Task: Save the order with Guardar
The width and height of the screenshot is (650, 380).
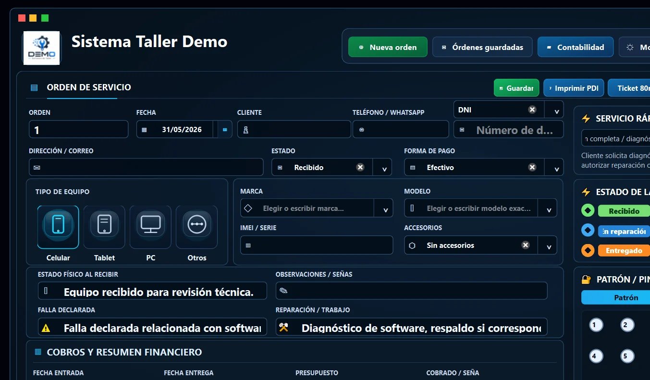Action: click(x=516, y=88)
